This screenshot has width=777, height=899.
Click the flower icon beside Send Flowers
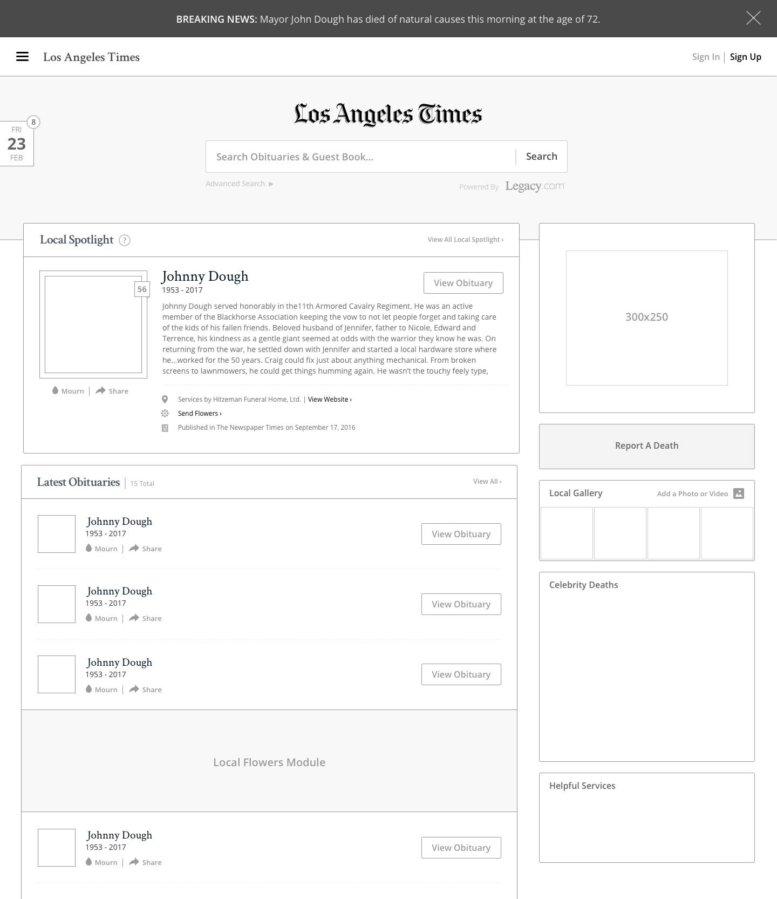pos(165,414)
